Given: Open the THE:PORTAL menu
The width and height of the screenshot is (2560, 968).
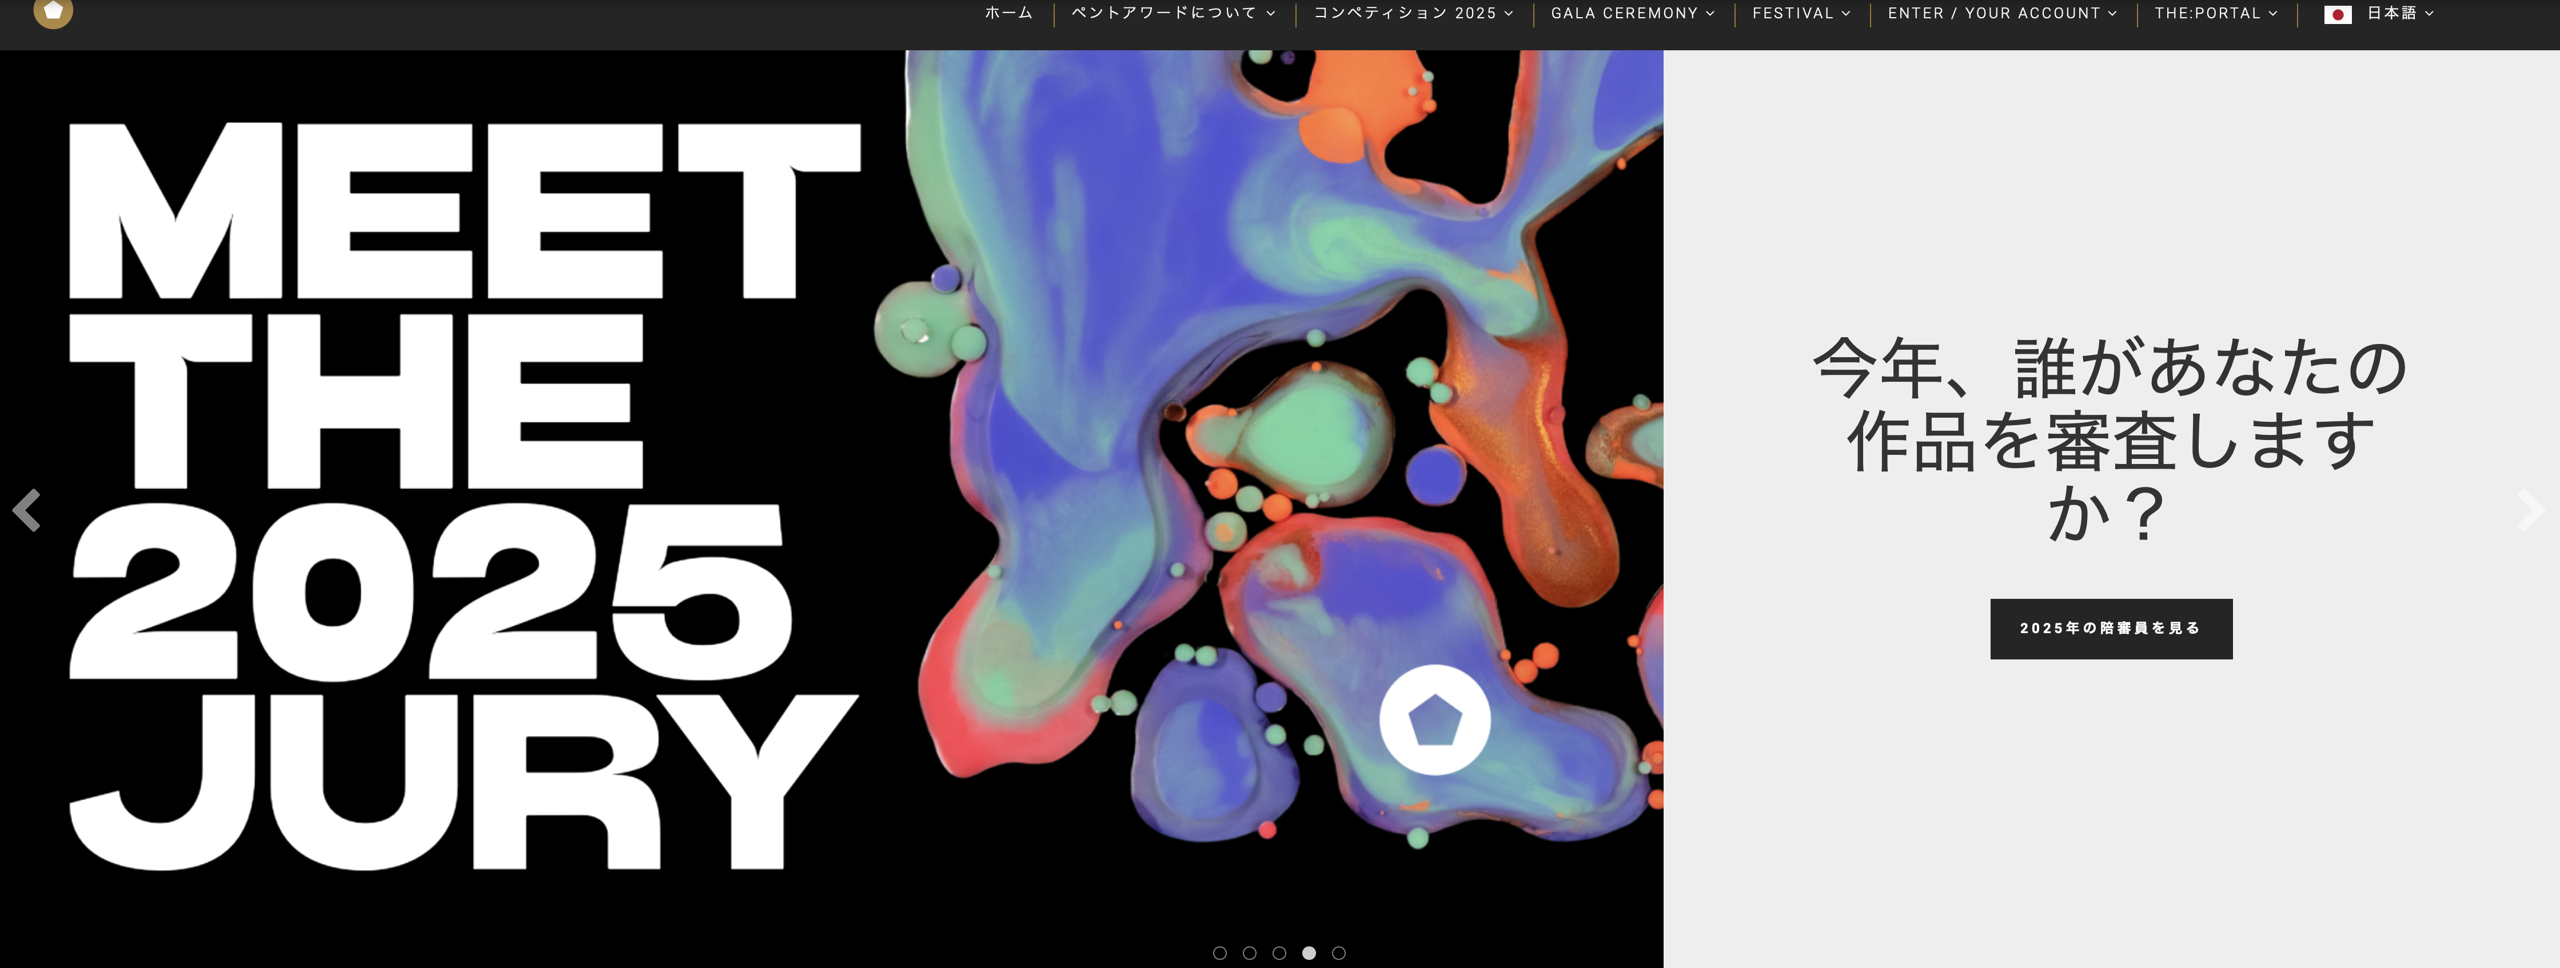Looking at the screenshot, I should [x=2207, y=13].
